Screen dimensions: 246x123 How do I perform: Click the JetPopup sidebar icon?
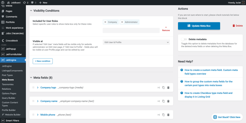click(x=3, y=49)
